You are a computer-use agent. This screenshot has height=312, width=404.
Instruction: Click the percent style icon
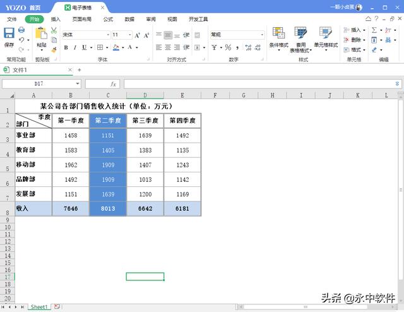(x=228, y=47)
